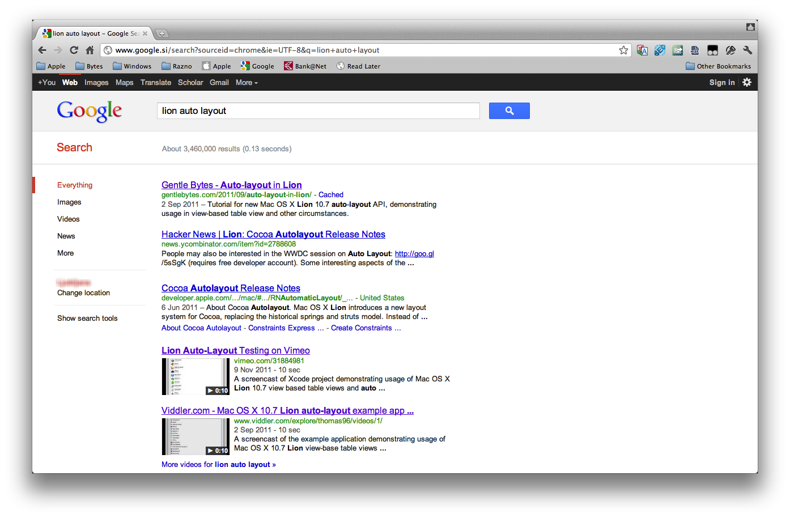Screen dimensions: 790x518
Task: Open the Bank@Net bookmark
Action: pos(305,66)
